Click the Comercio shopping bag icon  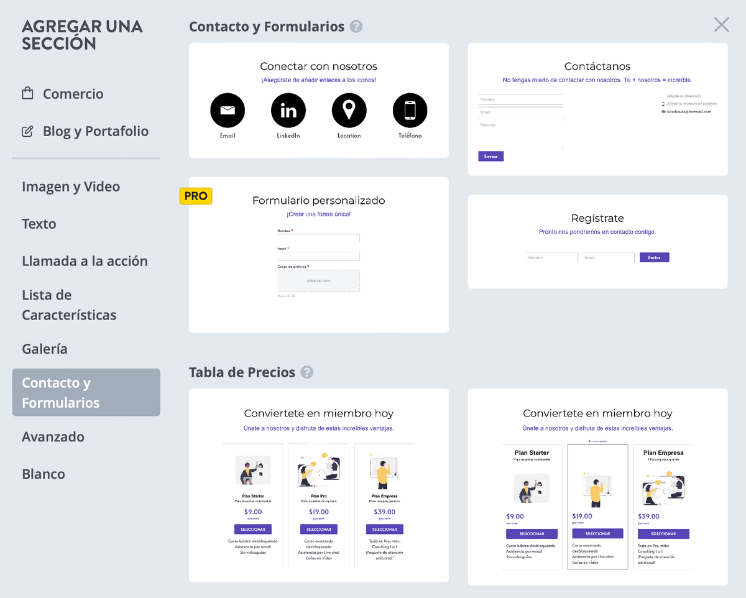coord(27,94)
